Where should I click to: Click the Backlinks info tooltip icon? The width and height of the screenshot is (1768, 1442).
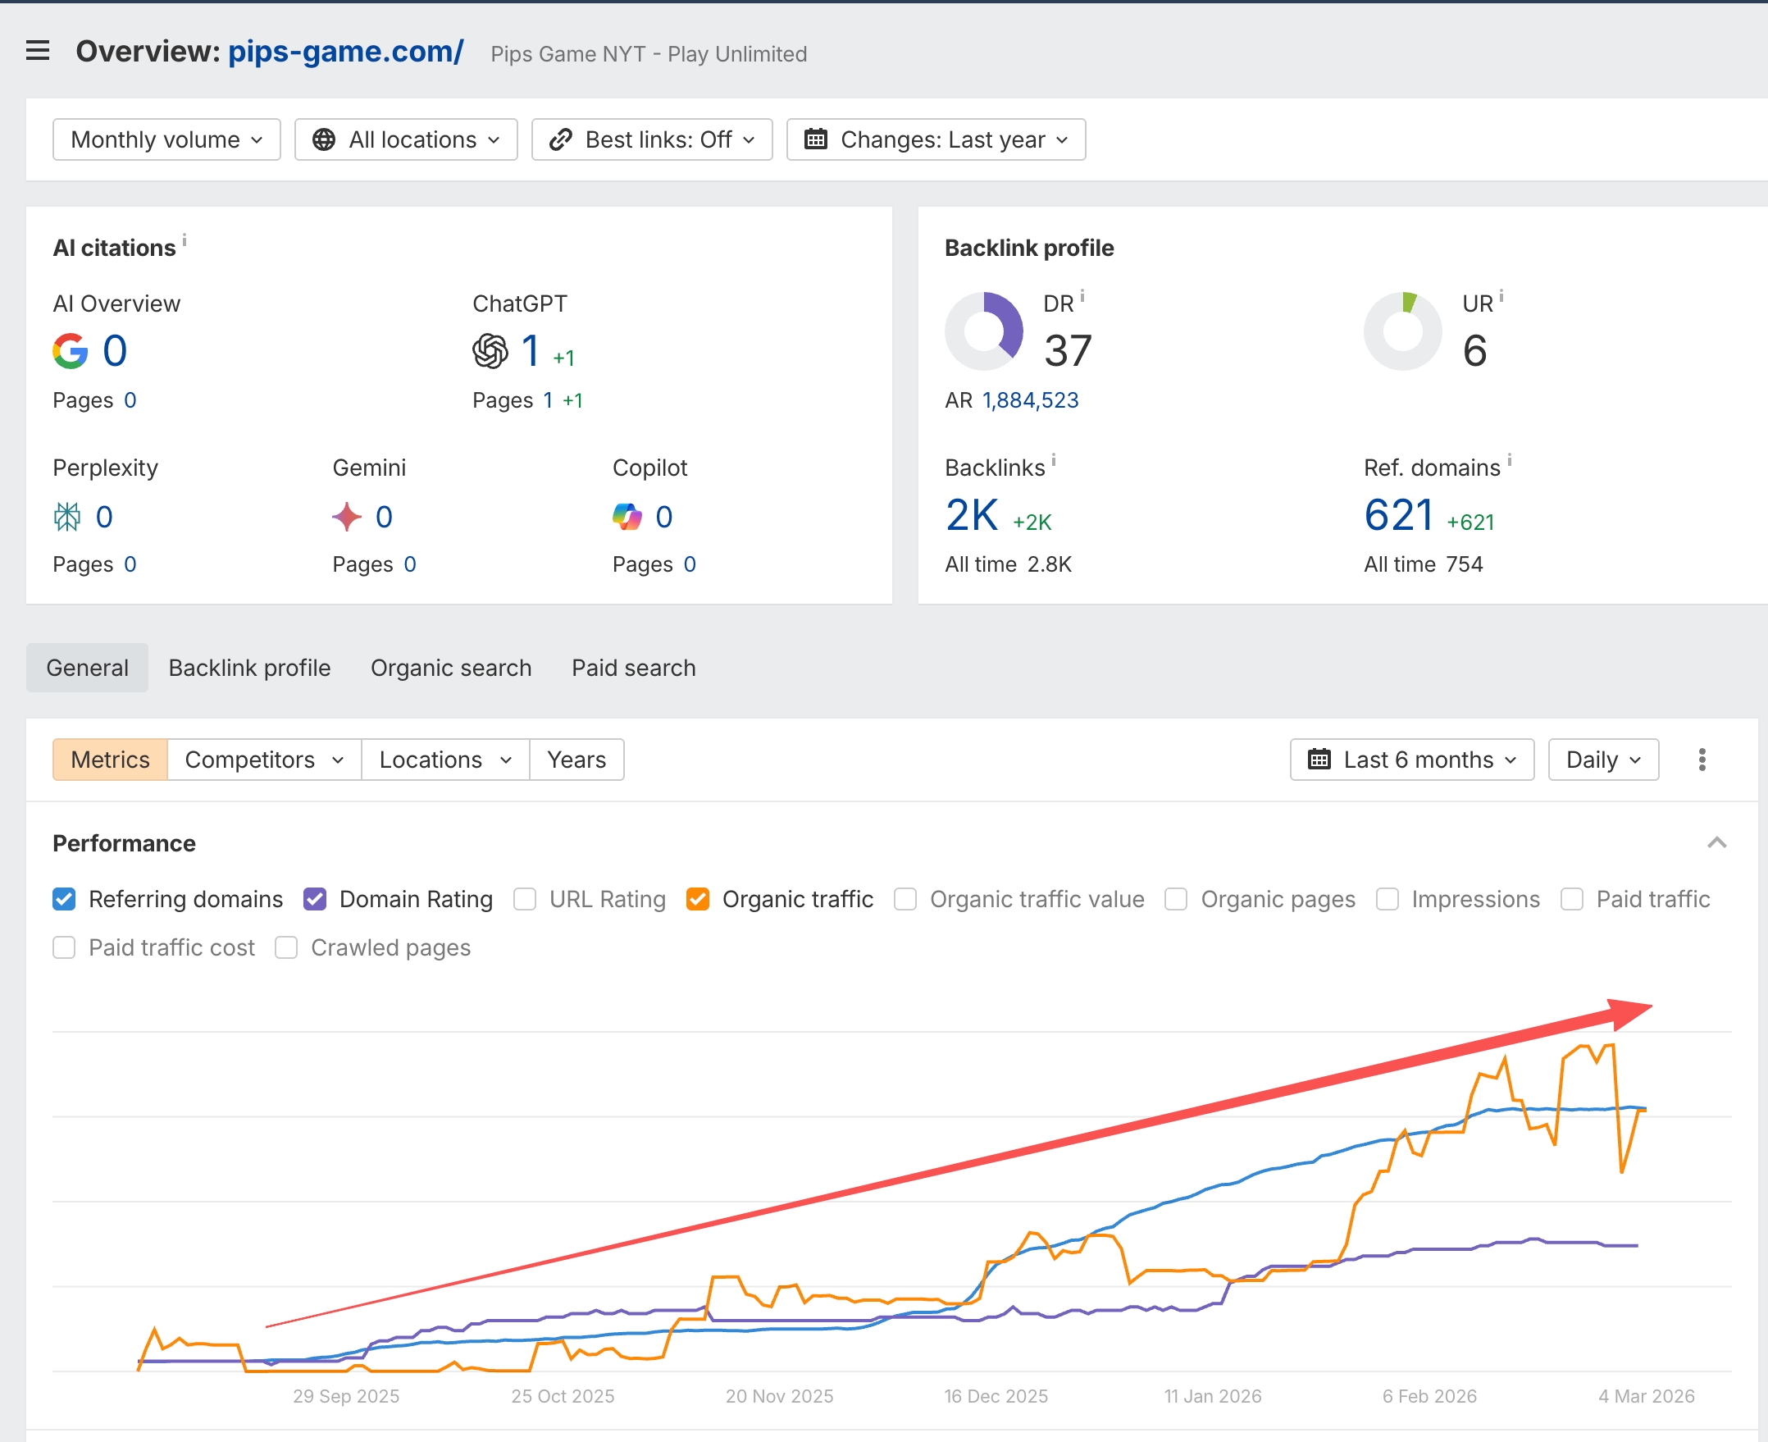1054,459
